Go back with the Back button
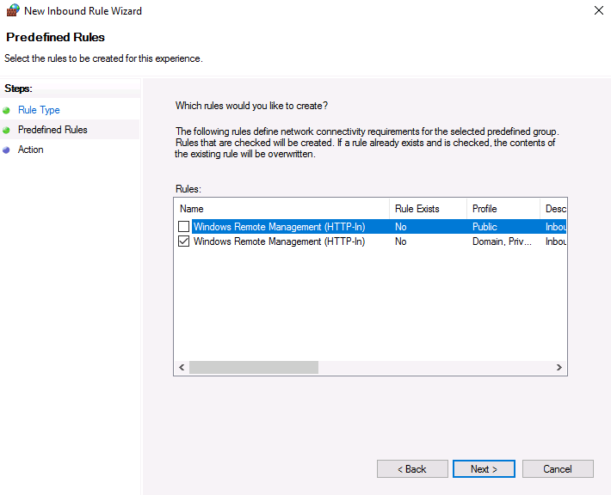Viewport: 611px width, 495px height. pos(412,469)
